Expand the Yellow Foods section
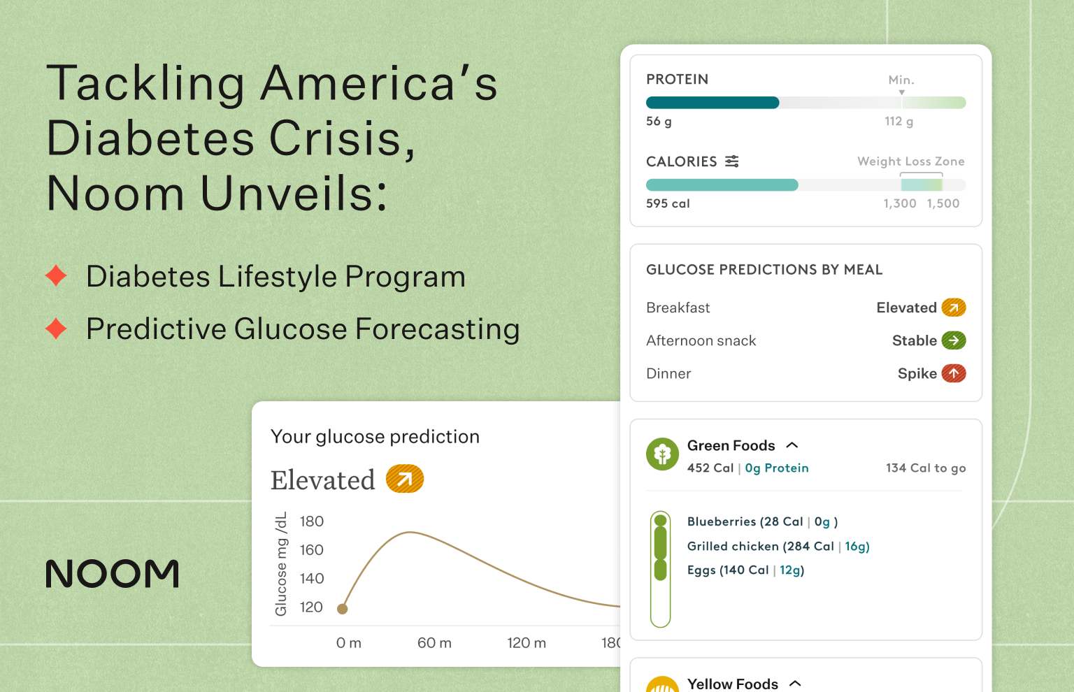This screenshot has width=1074, height=692. click(x=795, y=683)
